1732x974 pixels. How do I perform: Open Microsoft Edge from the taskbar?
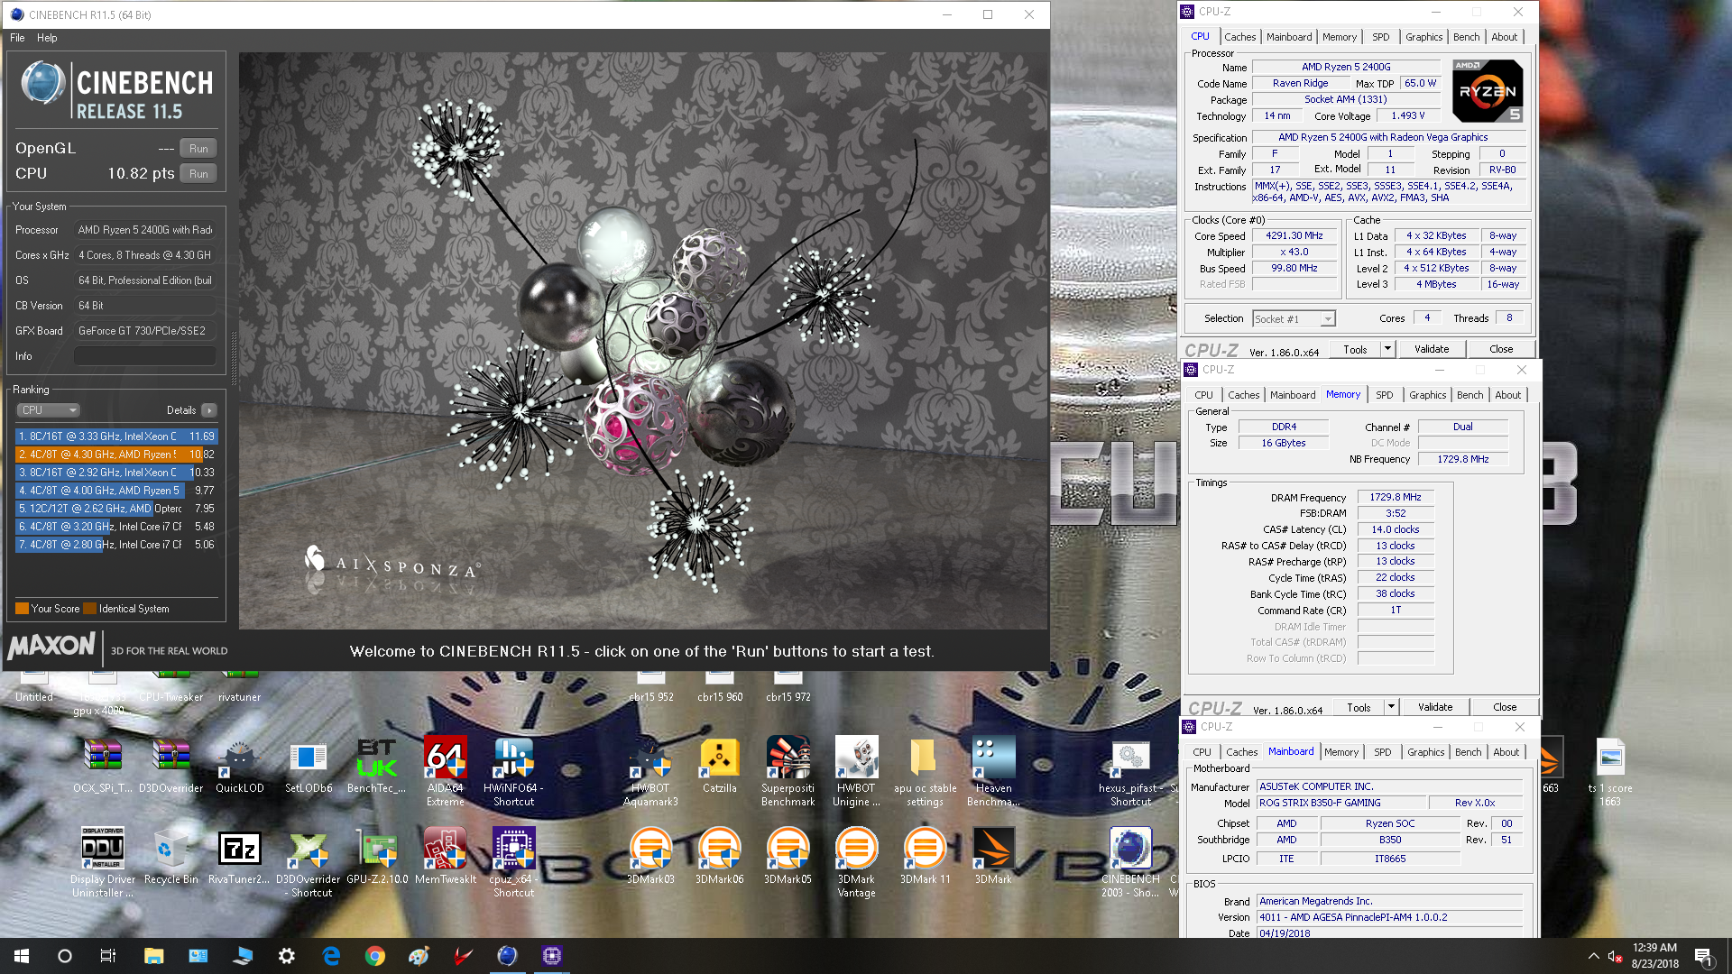click(331, 956)
